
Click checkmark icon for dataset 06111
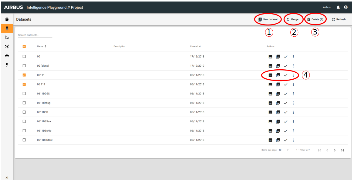tap(285, 75)
